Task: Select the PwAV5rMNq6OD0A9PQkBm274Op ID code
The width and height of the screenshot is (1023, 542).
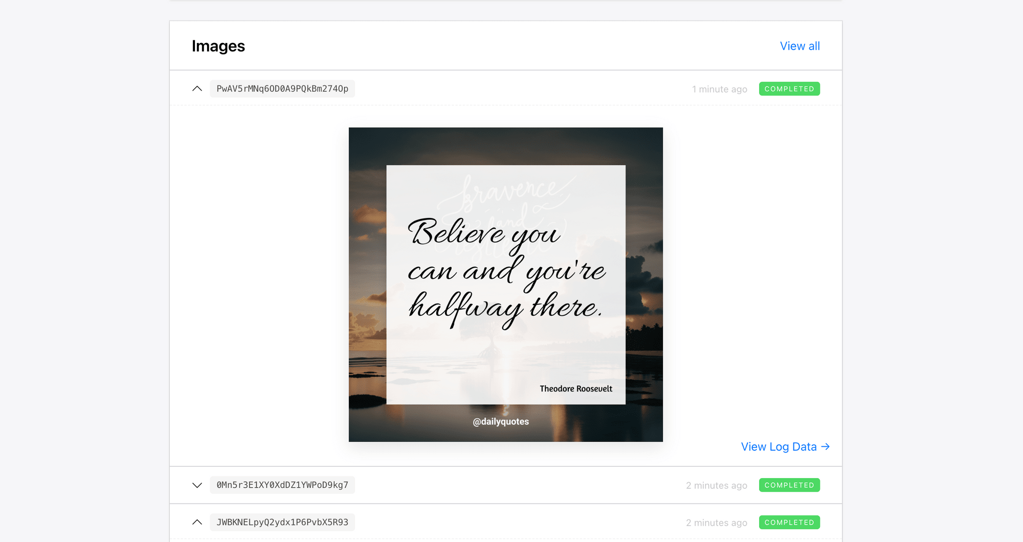Action: (x=282, y=89)
